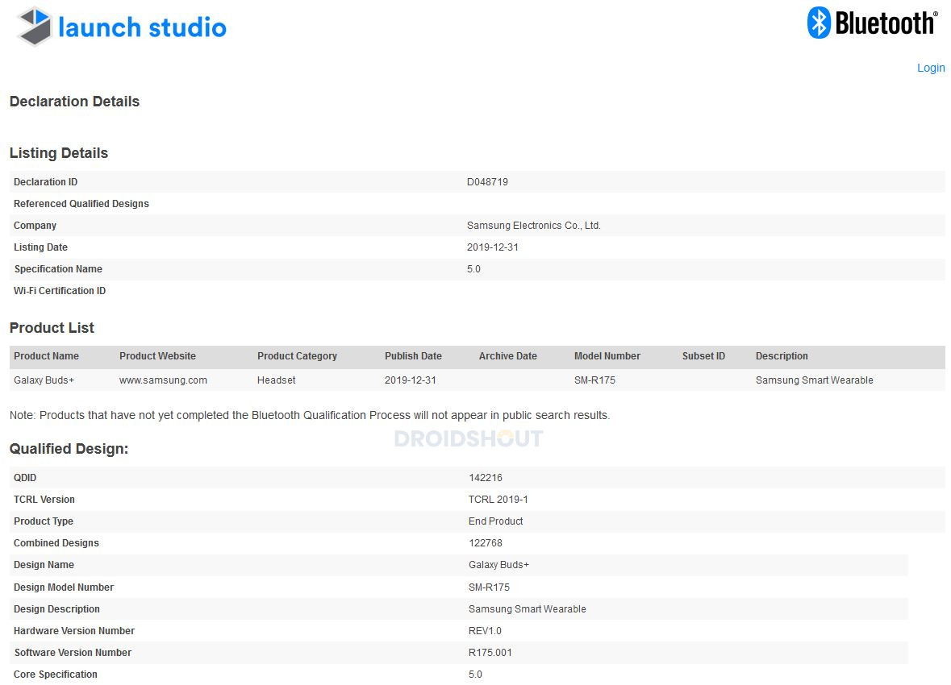Screen dimensions: 951x685
Task: Click the www.samsung.com product website
Action: (x=163, y=380)
